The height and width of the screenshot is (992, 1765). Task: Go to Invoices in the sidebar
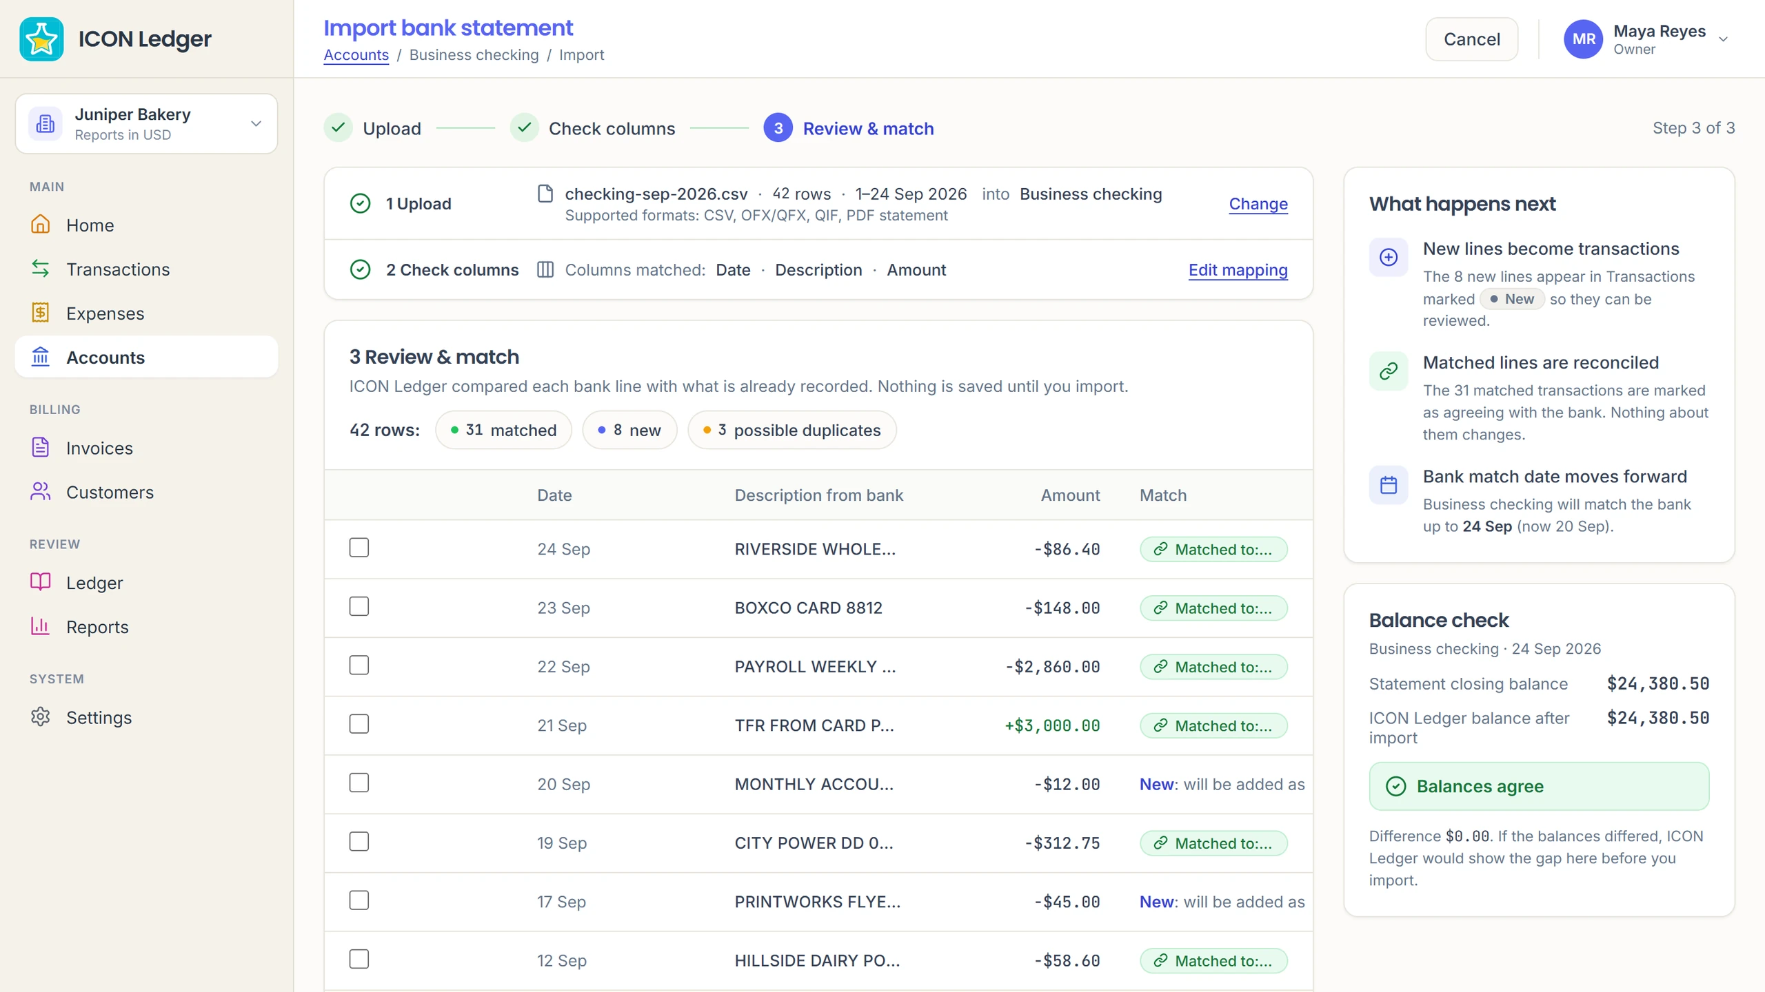click(x=146, y=448)
